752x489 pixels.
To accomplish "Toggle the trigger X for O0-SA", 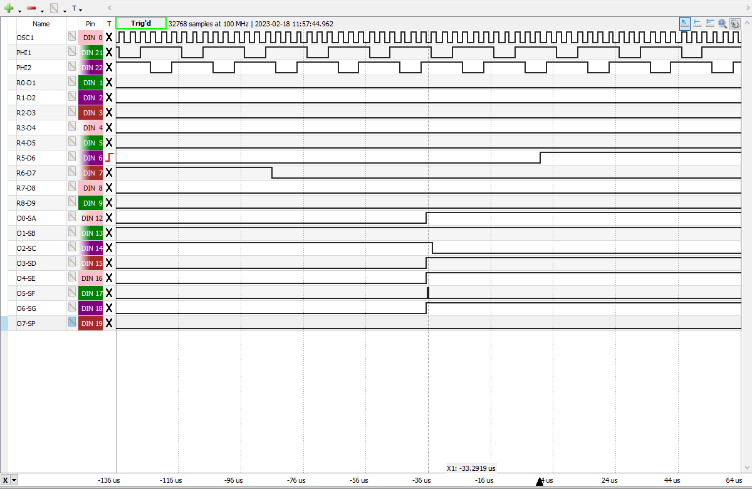I will pyautogui.click(x=109, y=218).
